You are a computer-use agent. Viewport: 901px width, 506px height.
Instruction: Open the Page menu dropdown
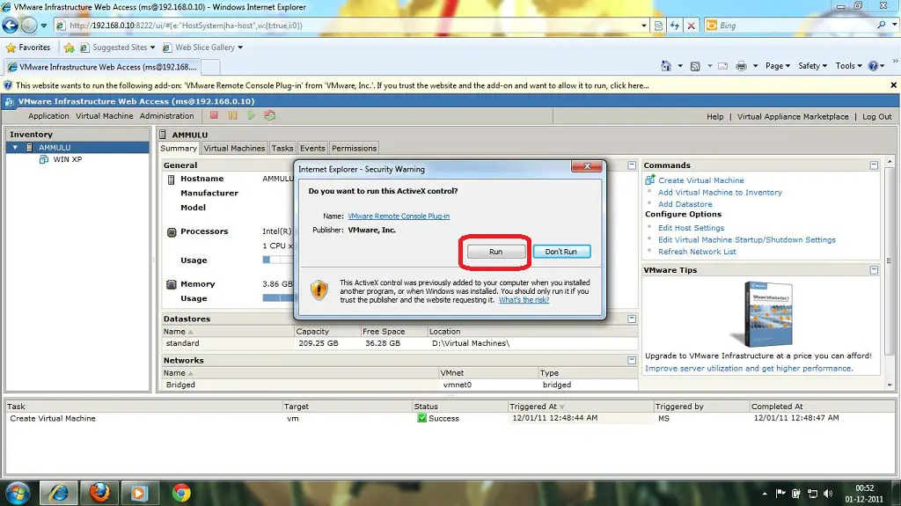click(778, 66)
